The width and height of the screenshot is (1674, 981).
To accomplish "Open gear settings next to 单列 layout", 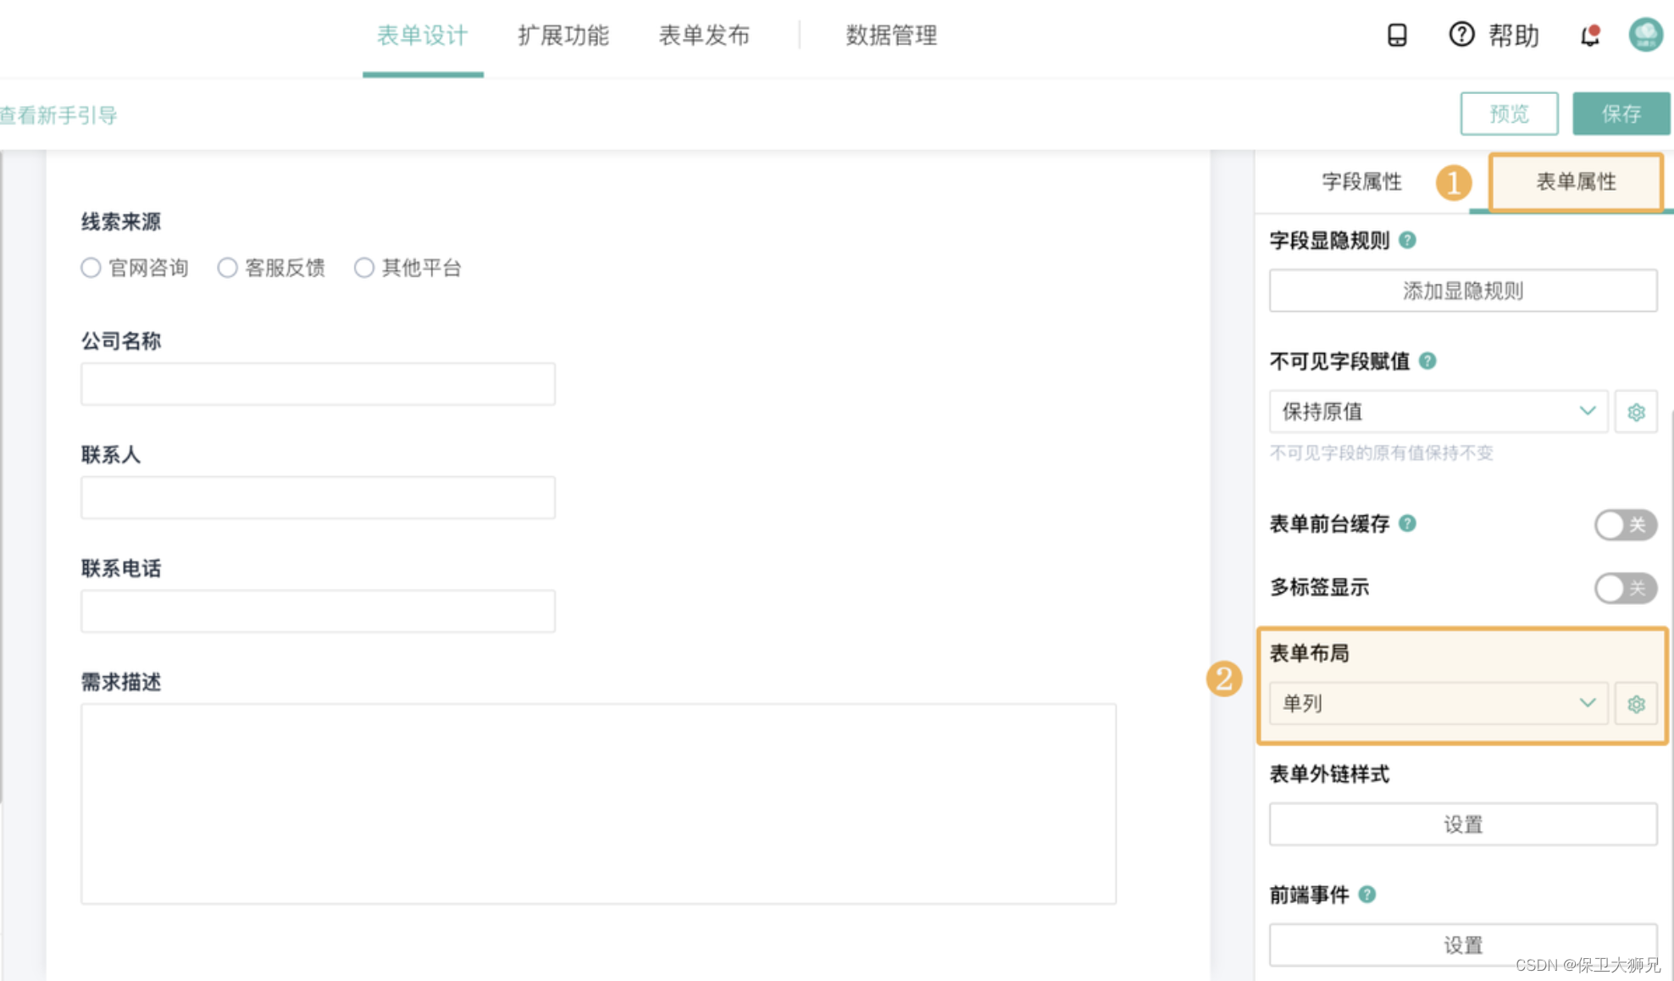I will pos(1636,704).
